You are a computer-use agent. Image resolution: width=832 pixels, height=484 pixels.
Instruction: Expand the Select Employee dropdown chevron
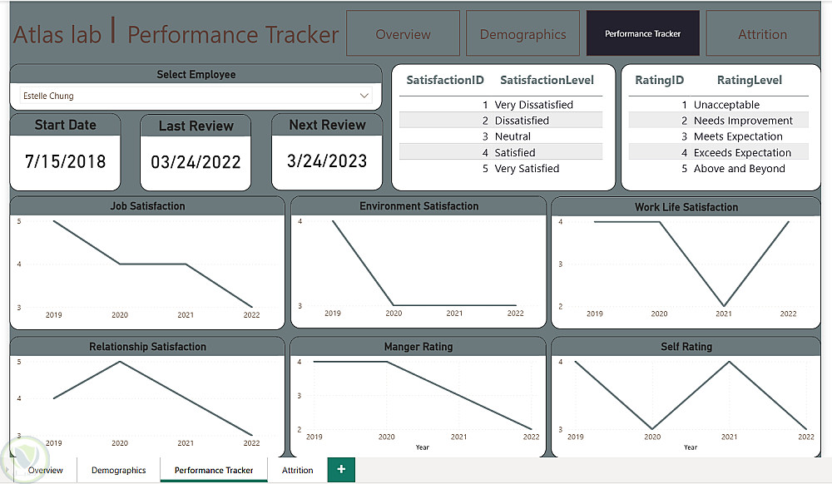tap(364, 96)
